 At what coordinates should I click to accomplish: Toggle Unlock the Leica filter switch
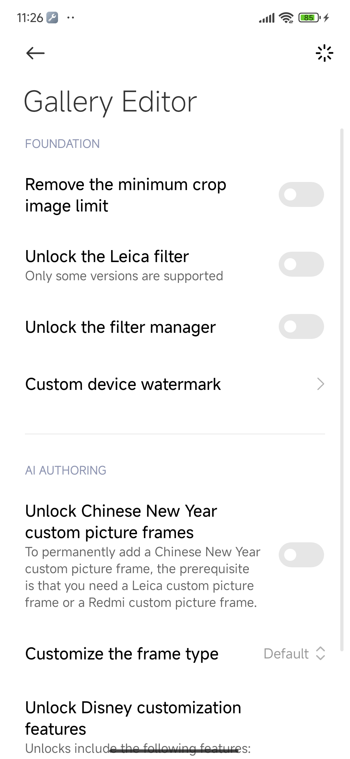[301, 264]
